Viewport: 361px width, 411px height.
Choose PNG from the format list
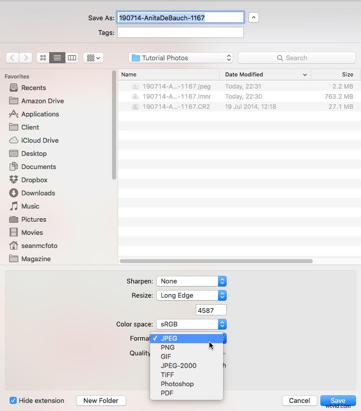click(x=168, y=347)
